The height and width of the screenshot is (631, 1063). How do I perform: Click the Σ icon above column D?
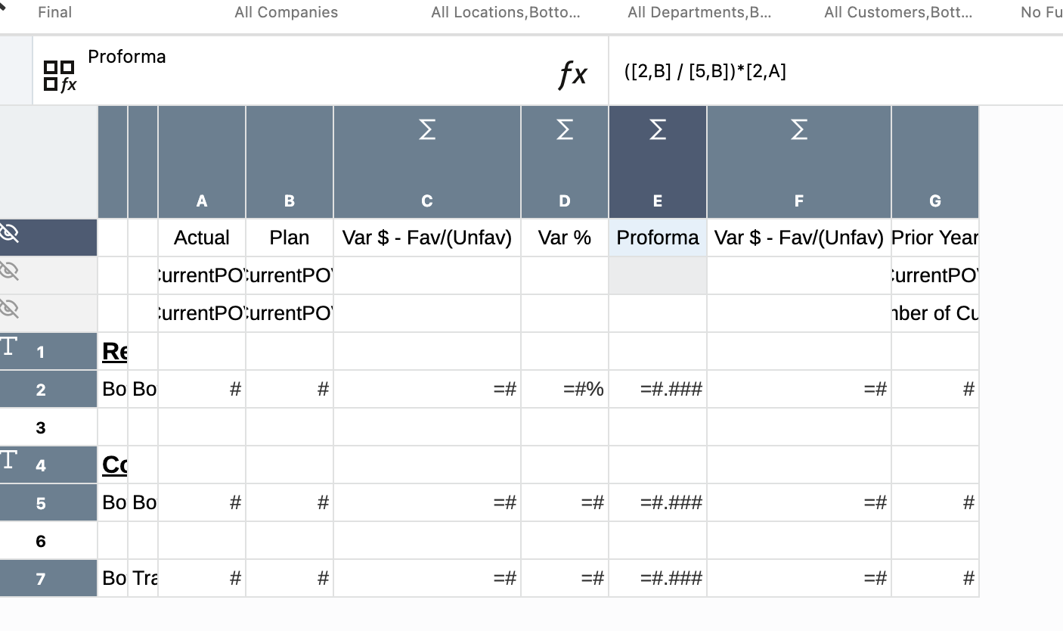click(565, 130)
